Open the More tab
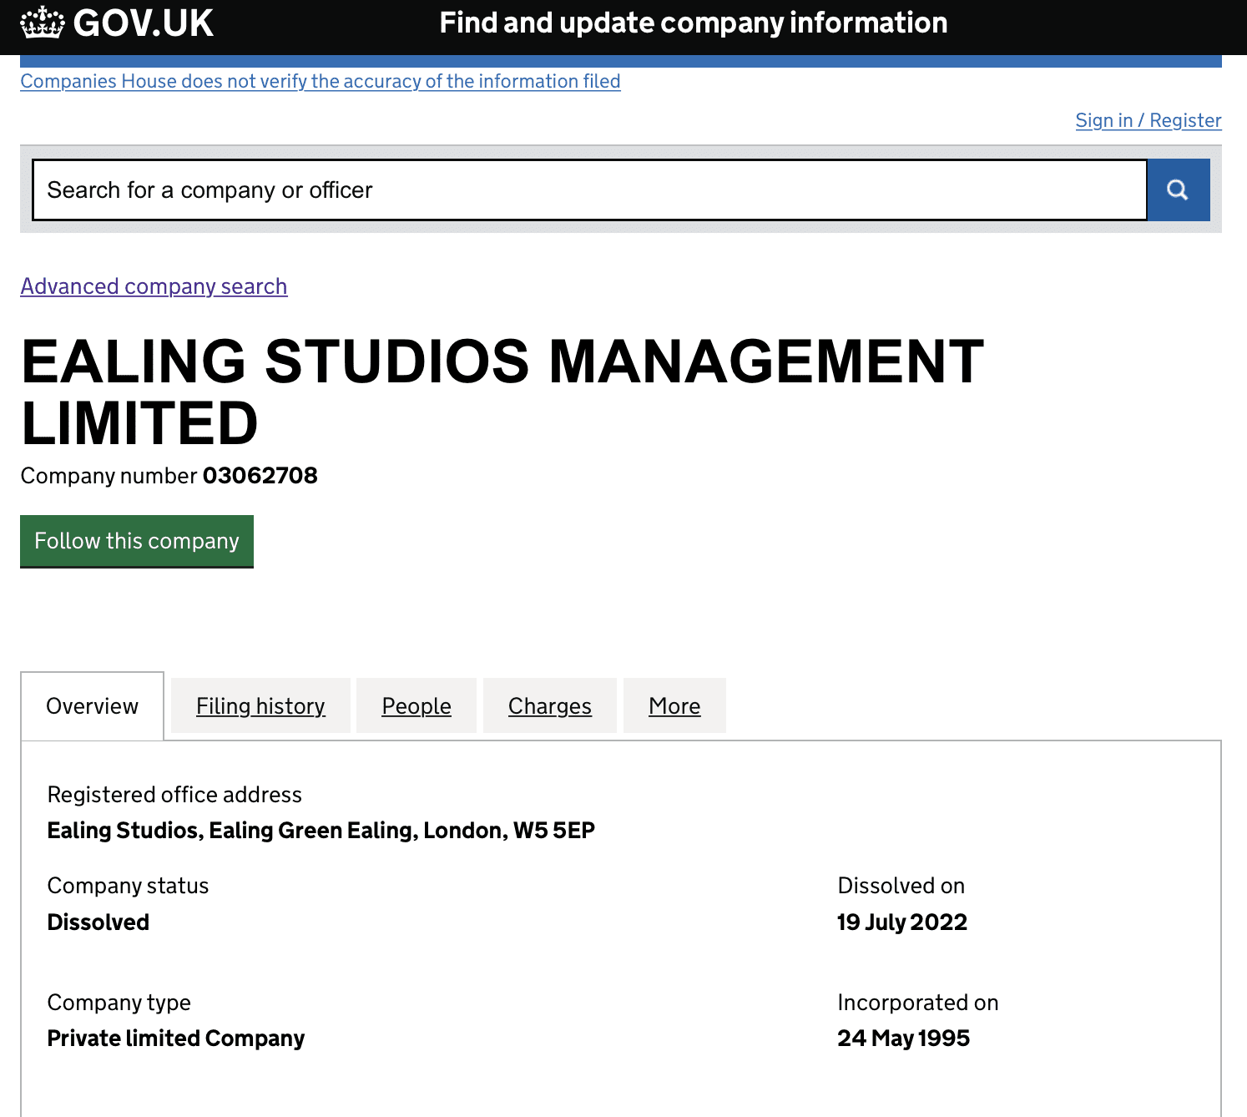Viewport: 1247px width, 1117px height. [x=674, y=706]
